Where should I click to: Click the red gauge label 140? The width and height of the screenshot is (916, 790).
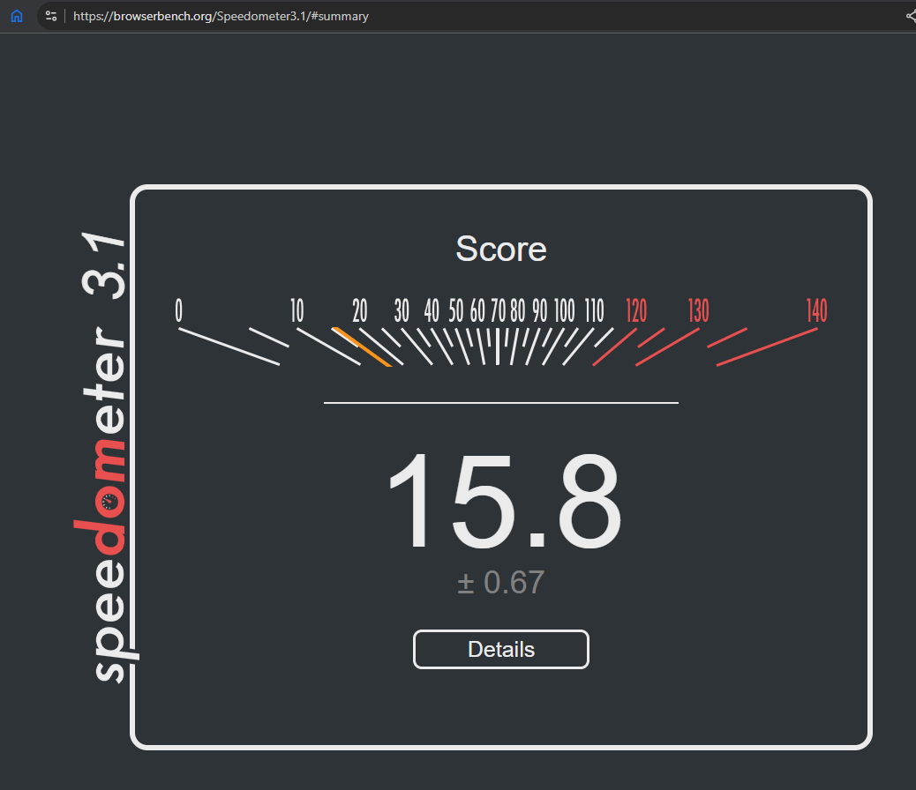(x=816, y=310)
